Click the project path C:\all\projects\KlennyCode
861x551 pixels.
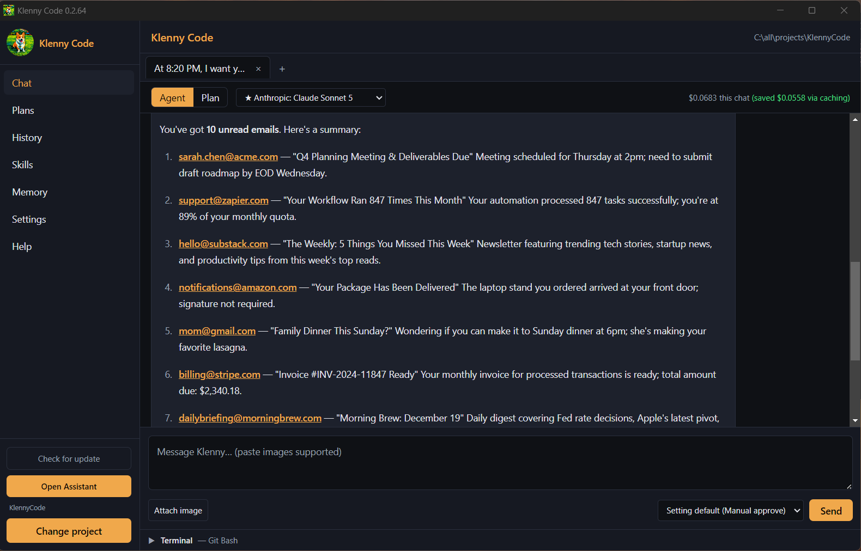pyautogui.click(x=802, y=38)
